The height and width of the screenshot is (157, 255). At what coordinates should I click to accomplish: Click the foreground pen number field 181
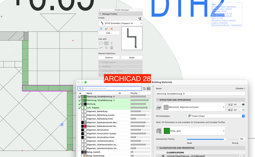click(235, 104)
